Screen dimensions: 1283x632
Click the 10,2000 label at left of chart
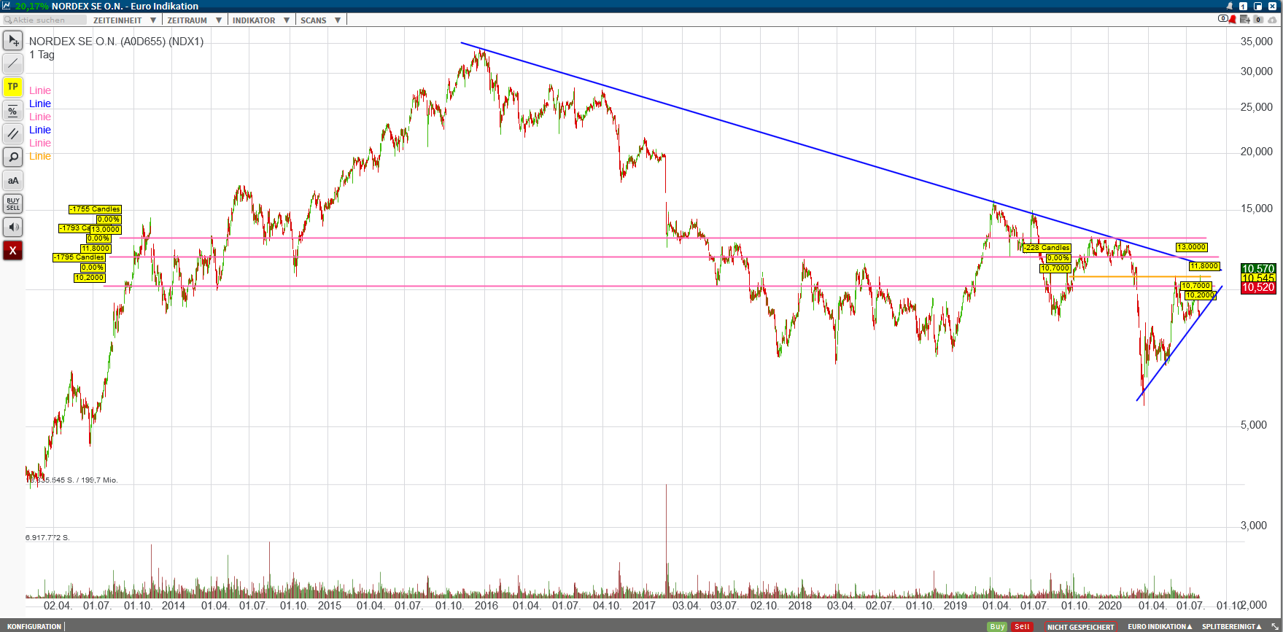point(90,278)
